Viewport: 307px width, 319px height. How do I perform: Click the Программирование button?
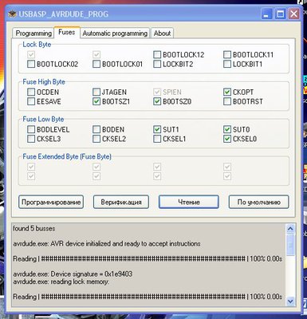51,202
